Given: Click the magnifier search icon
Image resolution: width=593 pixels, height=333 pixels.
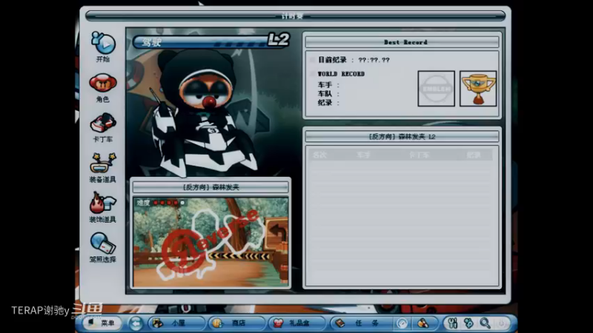Looking at the screenshot, I should point(485,323).
